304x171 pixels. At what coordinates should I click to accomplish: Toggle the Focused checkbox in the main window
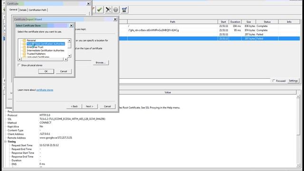coord(274,81)
